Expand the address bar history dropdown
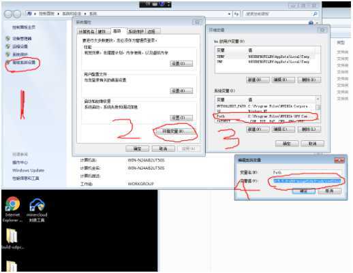The image size is (353, 273). pos(229,14)
